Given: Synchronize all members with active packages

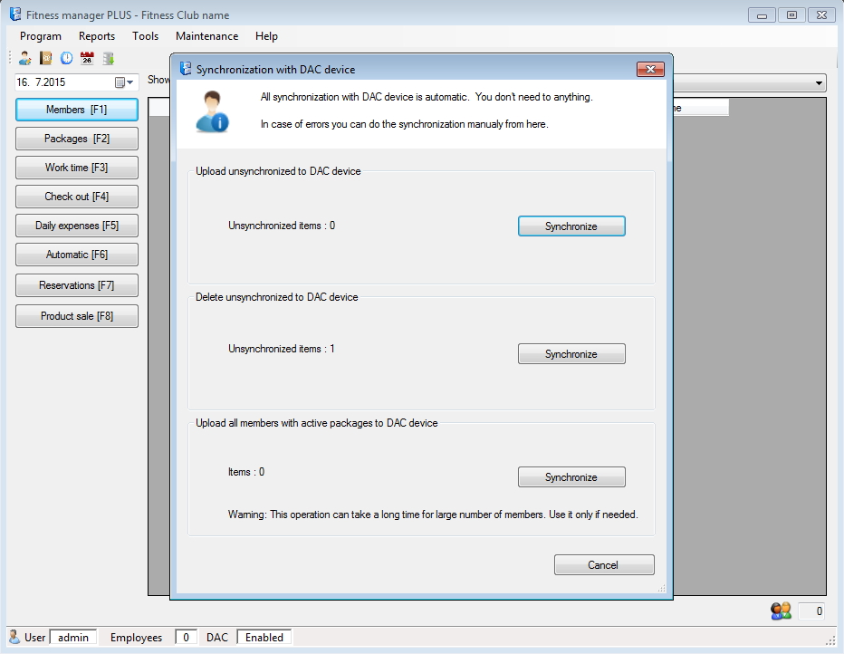Looking at the screenshot, I should click(x=571, y=477).
